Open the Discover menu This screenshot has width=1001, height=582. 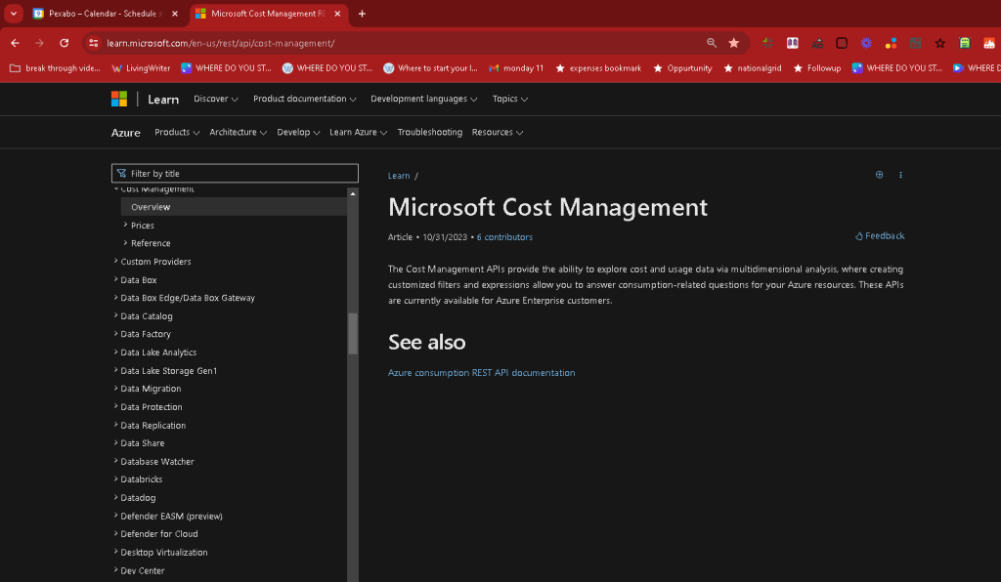pyautogui.click(x=216, y=99)
